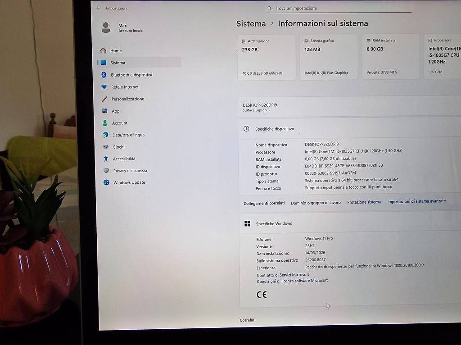The image size is (461, 345).
Task: Click the Max user avatar icon
Action: pyautogui.click(x=106, y=28)
